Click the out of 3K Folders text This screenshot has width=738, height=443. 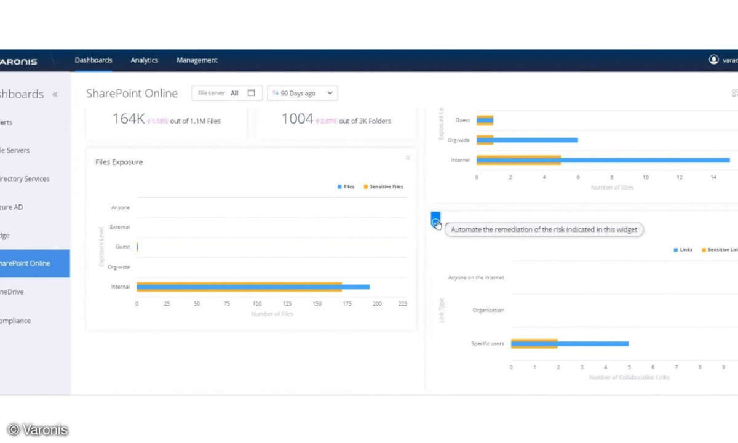coord(365,121)
